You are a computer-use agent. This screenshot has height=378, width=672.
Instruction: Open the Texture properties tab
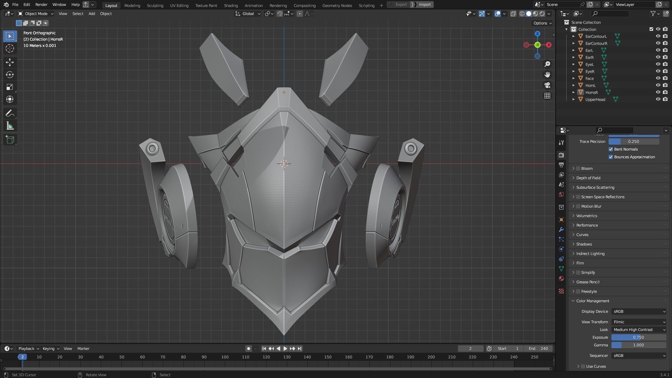(561, 291)
